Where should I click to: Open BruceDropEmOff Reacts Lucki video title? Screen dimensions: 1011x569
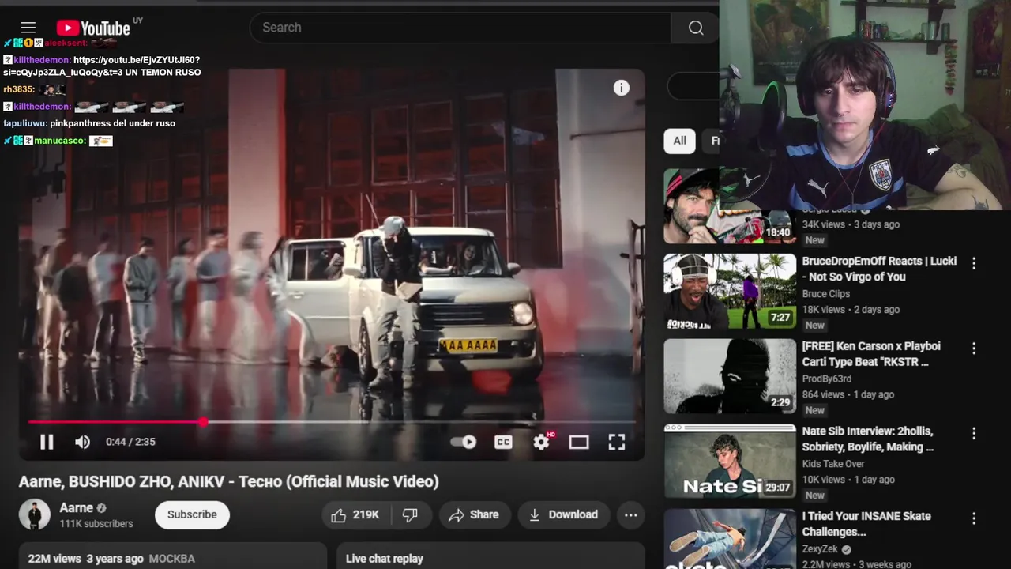879,269
